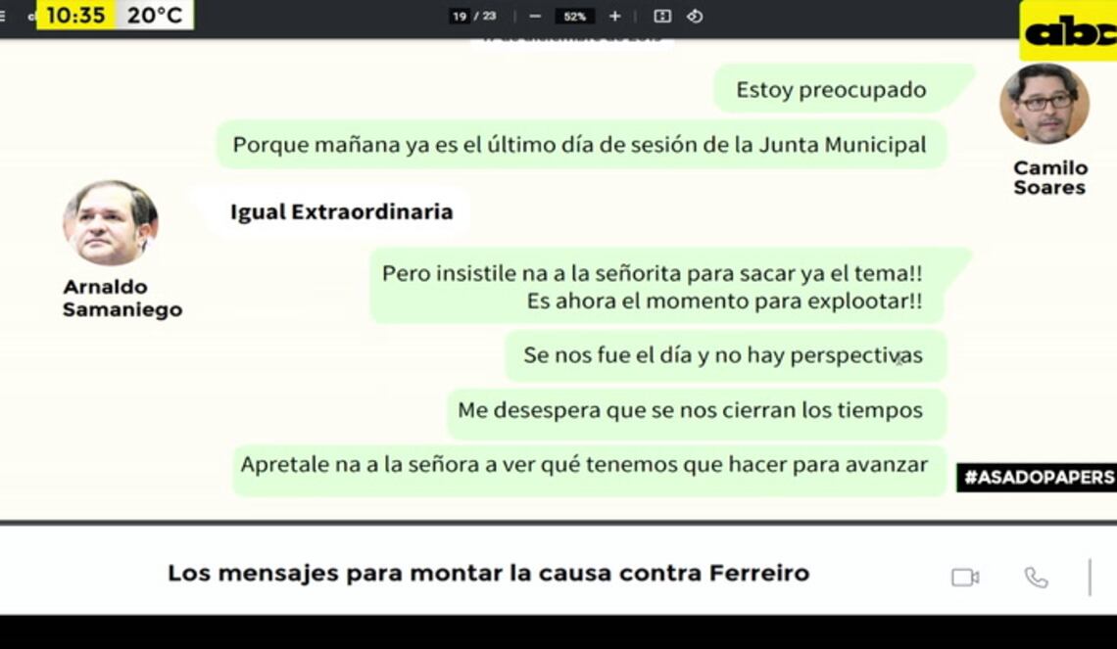
Task: Start a voice call with the phone icon
Action: pos(1036,578)
